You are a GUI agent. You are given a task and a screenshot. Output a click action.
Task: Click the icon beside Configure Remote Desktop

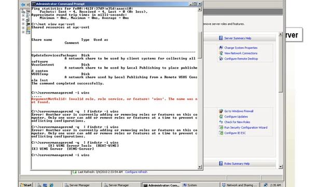221,59
